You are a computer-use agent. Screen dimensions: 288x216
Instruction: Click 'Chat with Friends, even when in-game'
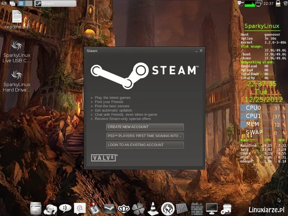click(126, 114)
